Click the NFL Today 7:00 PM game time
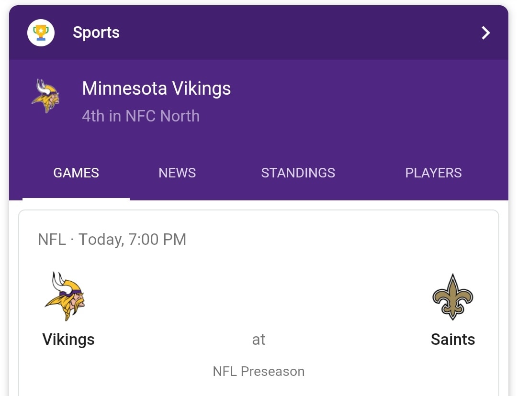This screenshot has width=517, height=396. click(112, 240)
